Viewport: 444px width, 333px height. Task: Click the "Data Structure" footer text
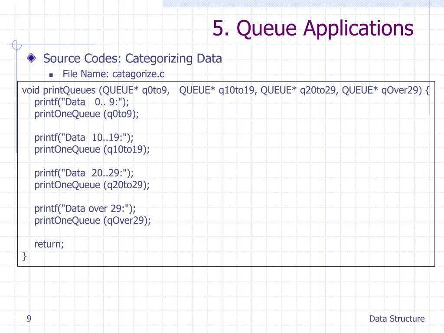point(397,319)
